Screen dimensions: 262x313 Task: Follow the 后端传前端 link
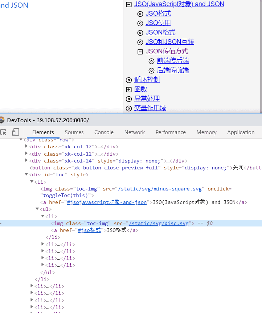(173, 70)
